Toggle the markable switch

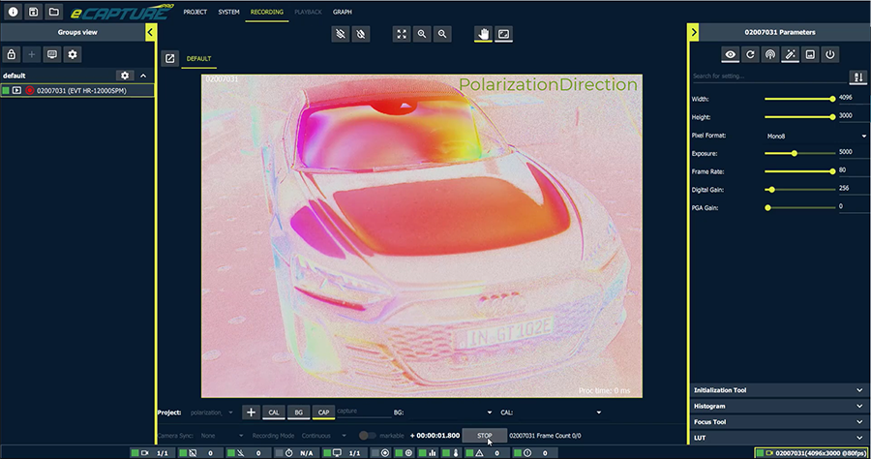point(368,436)
